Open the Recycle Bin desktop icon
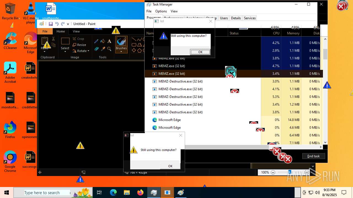 (10, 12)
